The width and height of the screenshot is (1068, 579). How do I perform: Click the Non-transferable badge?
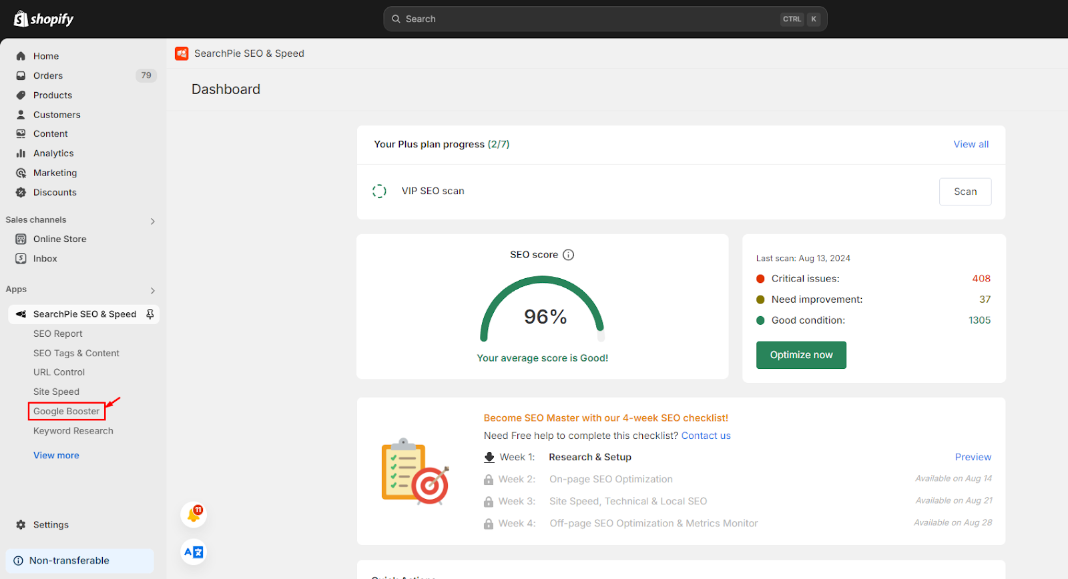(80, 561)
